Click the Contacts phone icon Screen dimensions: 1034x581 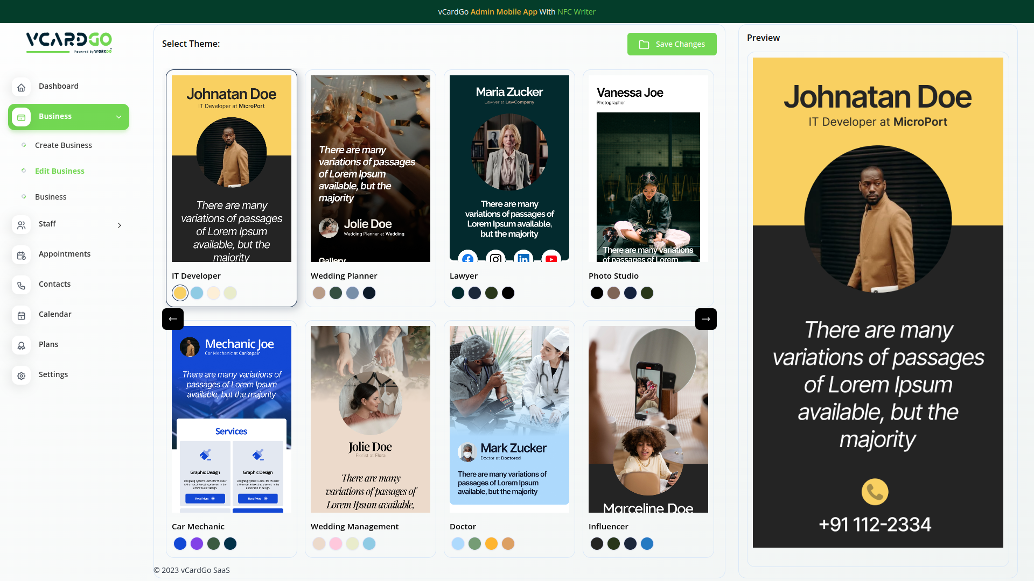click(x=21, y=285)
